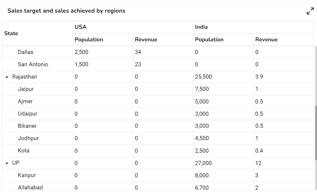This screenshot has width=317, height=192.
Task: Click the State column header
Action: tap(11, 33)
